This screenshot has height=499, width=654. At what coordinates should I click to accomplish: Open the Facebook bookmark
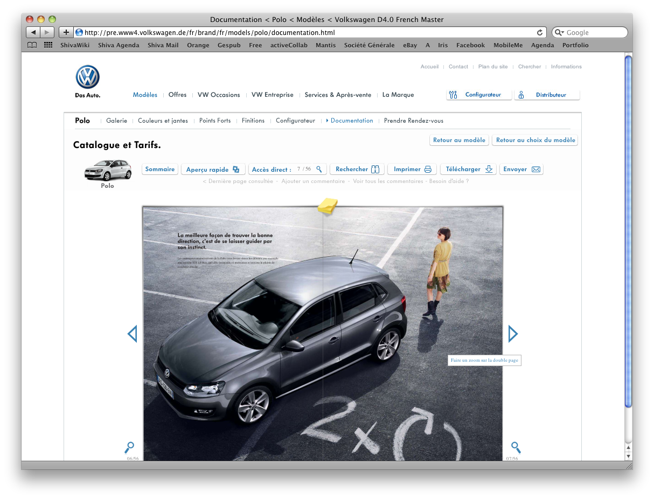pyautogui.click(x=470, y=45)
